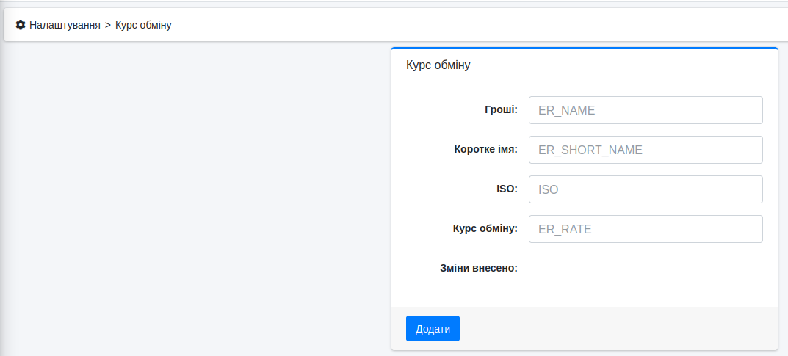Click into the ISO input field
The width and height of the screenshot is (788, 356).
click(x=646, y=189)
